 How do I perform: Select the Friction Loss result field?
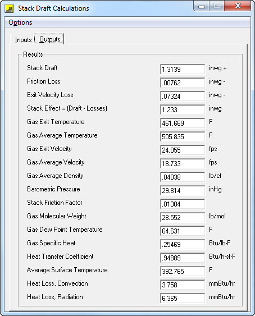coord(183,83)
